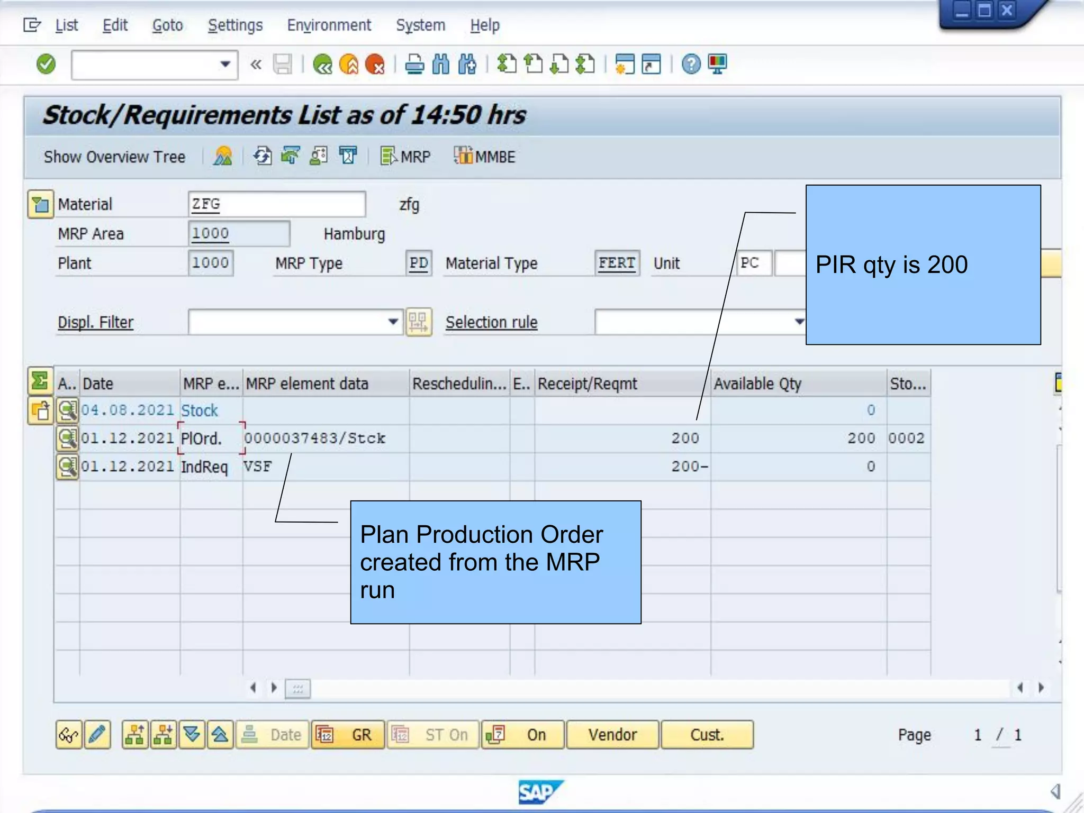This screenshot has width=1084, height=813.
Task: Click the Print icon in toolbar
Action: [414, 65]
